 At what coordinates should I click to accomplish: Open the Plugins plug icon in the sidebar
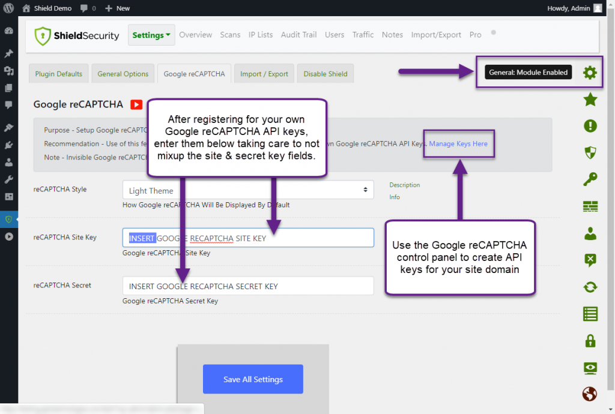point(8,145)
